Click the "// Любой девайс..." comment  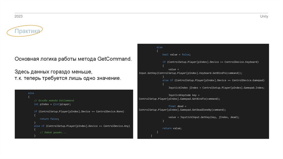(53, 132)
